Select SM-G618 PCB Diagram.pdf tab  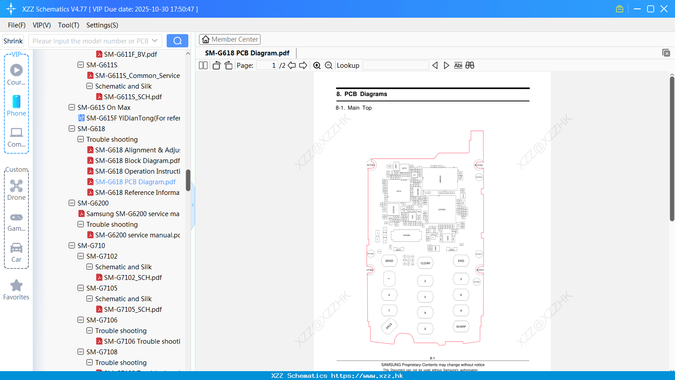[247, 53]
